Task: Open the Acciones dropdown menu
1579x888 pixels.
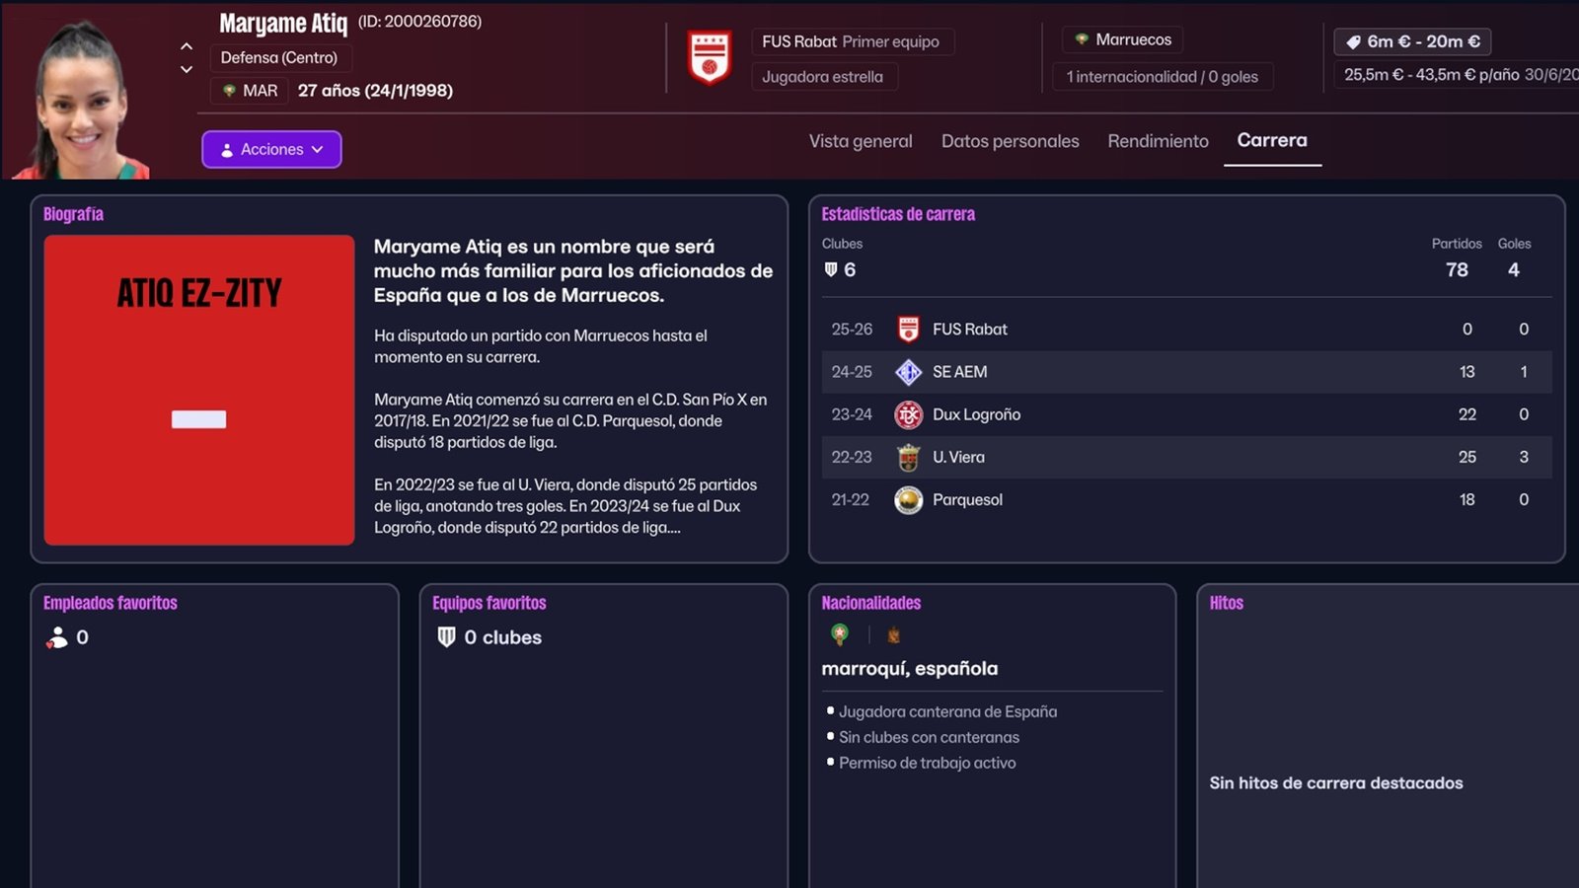Action: coord(271,149)
